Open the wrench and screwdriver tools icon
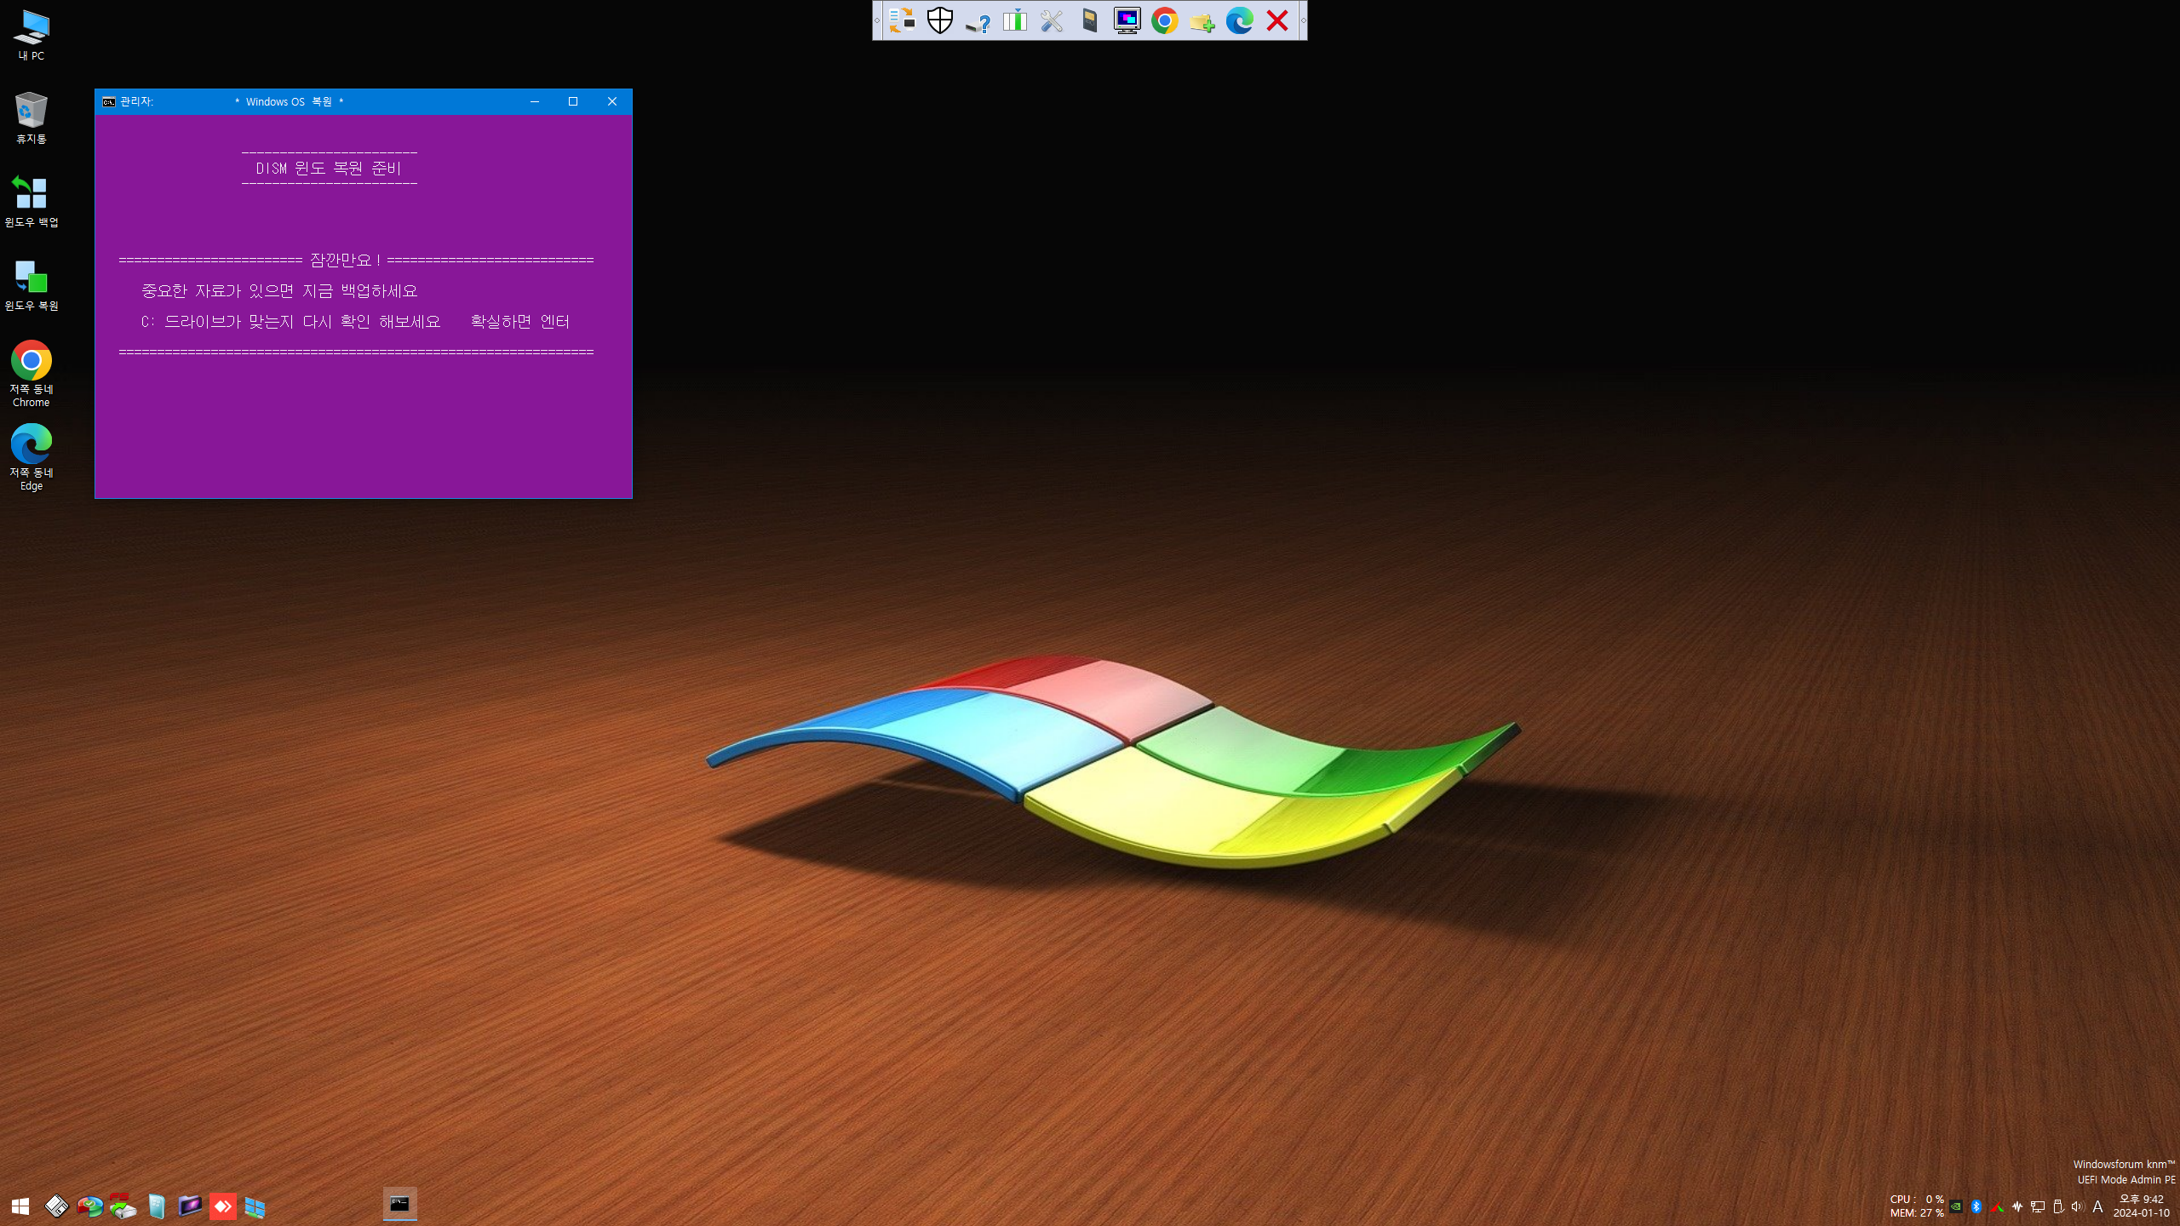The image size is (2180, 1226). point(1052,20)
